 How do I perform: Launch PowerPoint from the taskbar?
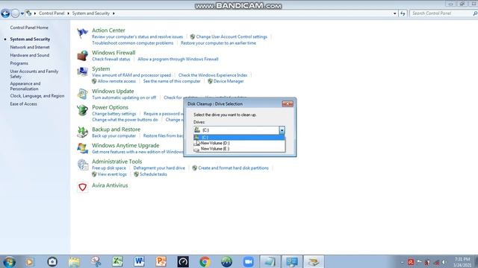click(161, 262)
